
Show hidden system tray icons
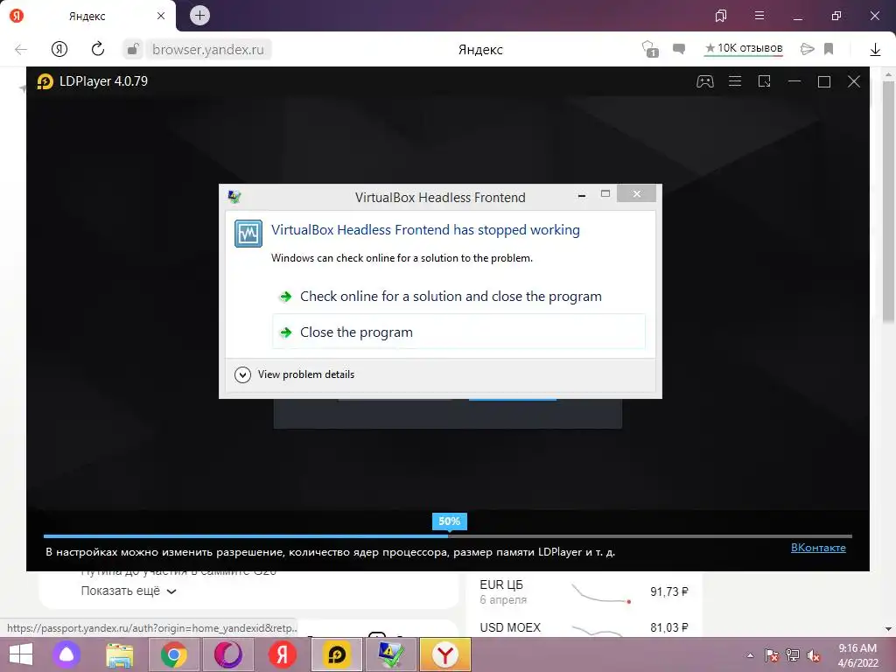(750, 655)
